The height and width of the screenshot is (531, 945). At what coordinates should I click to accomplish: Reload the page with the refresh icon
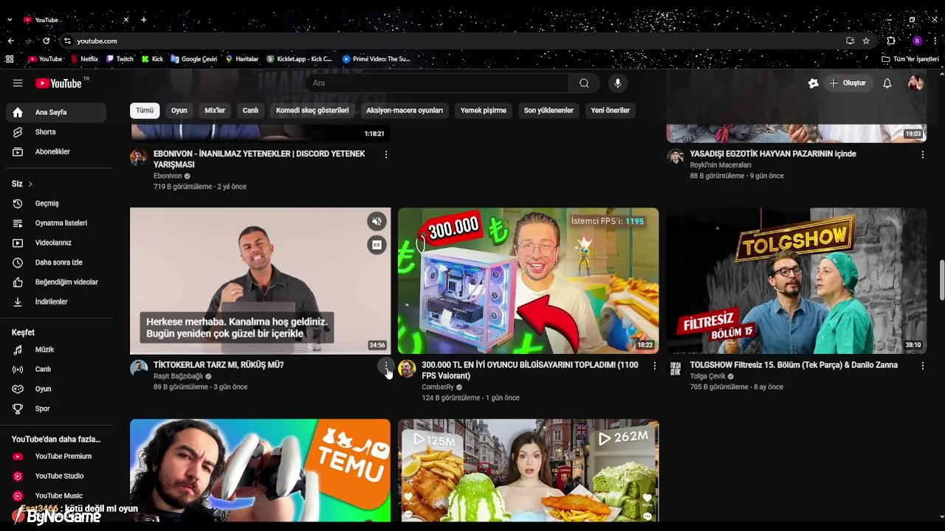pyautogui.click(x=46, y=41)
